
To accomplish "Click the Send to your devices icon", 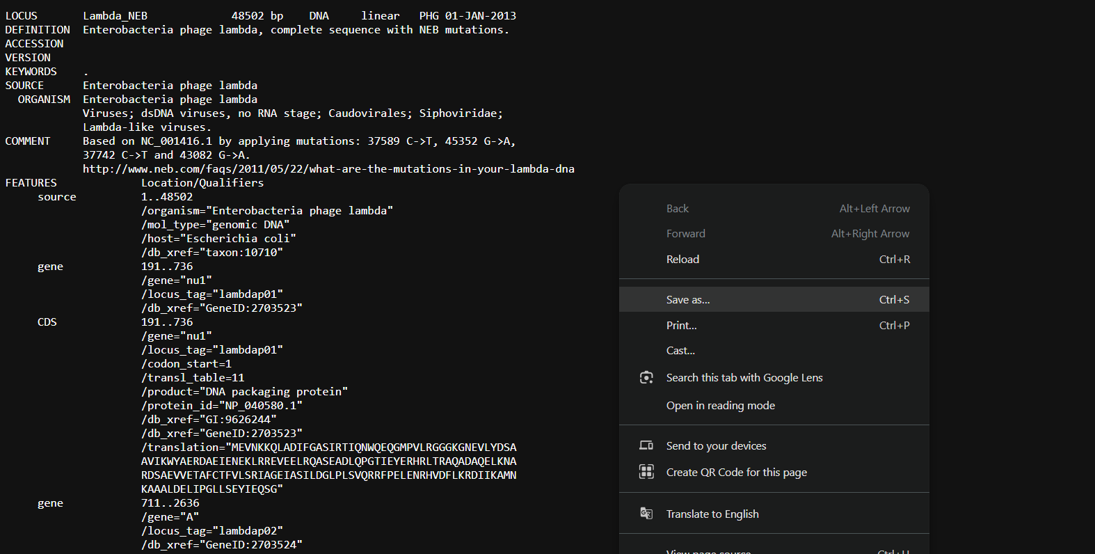I will pos(646,446).
